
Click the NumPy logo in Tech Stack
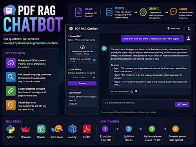tap(72, 129)
